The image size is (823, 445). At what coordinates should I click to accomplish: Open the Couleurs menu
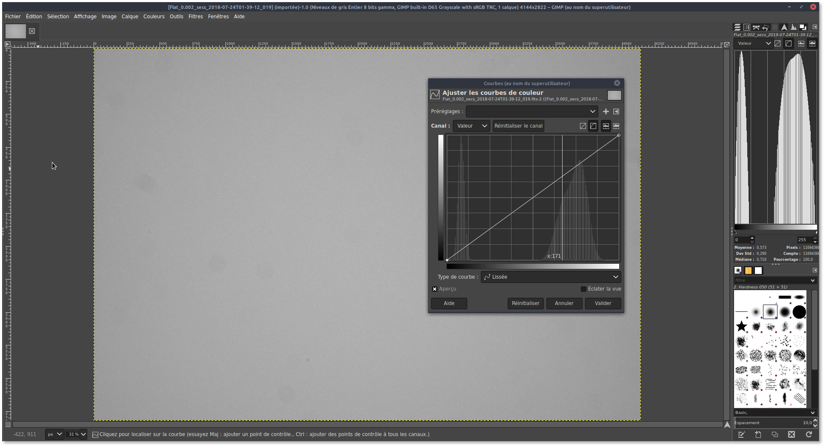(x=154, y=17)
